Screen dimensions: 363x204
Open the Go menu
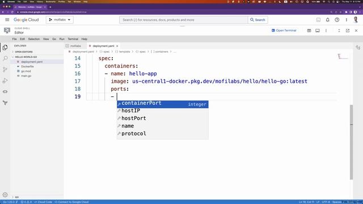click(54, 39)
